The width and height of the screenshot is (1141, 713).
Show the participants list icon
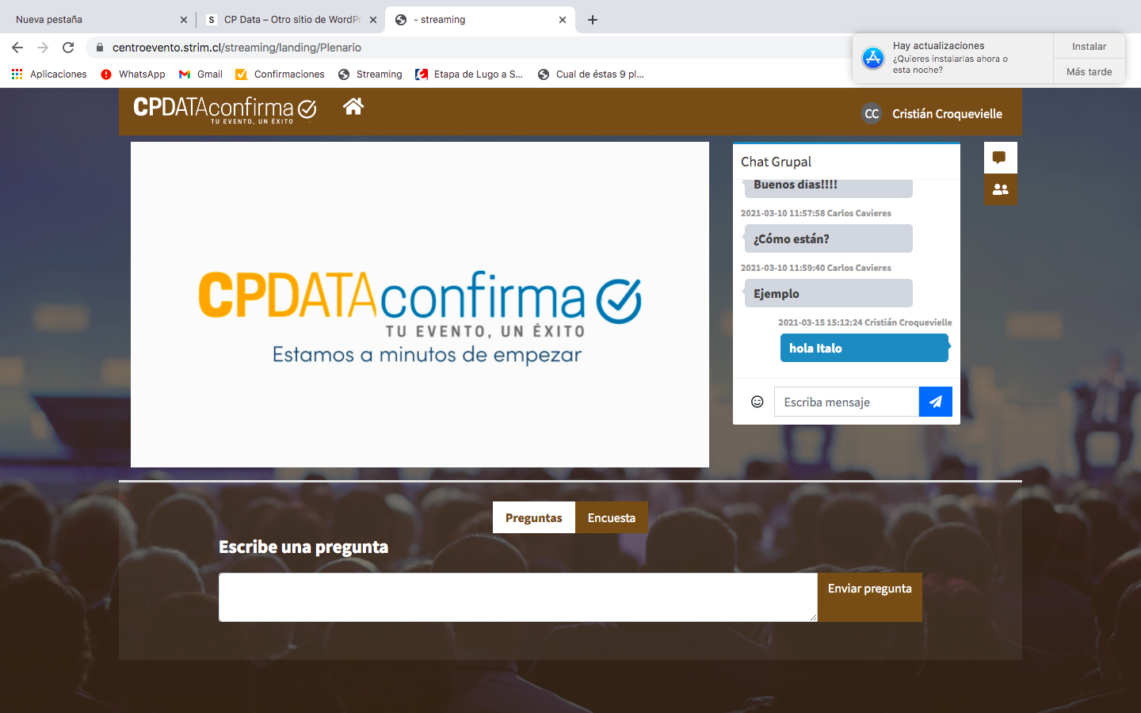(1000, 189)
